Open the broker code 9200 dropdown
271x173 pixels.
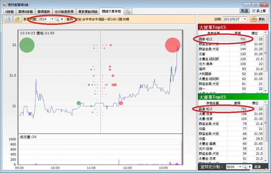240,167
